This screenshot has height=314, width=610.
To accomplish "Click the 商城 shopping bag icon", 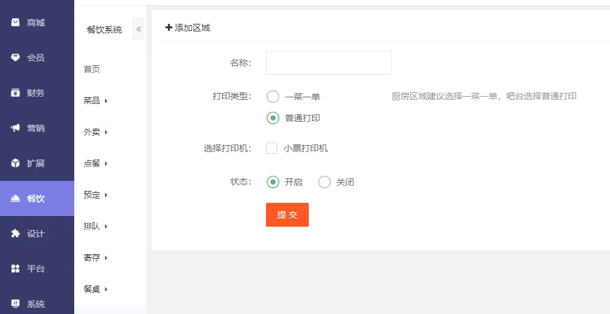I will [x=15, y=23].
